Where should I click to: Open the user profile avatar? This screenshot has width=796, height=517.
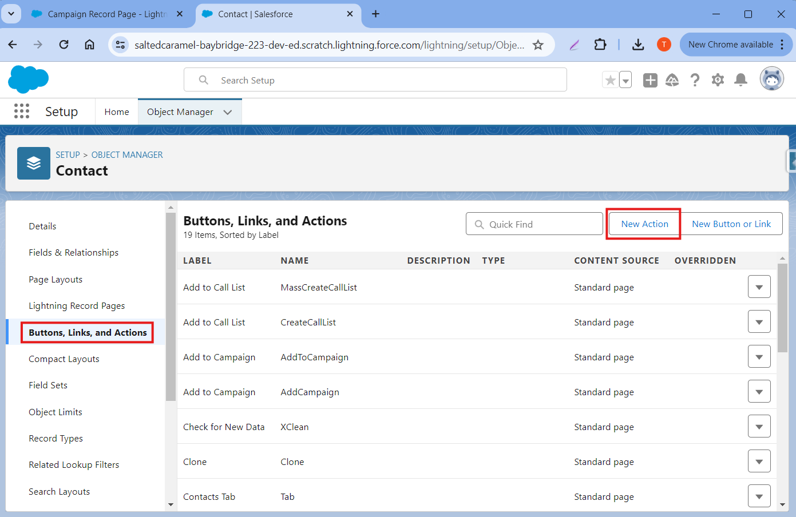[771, 79]
